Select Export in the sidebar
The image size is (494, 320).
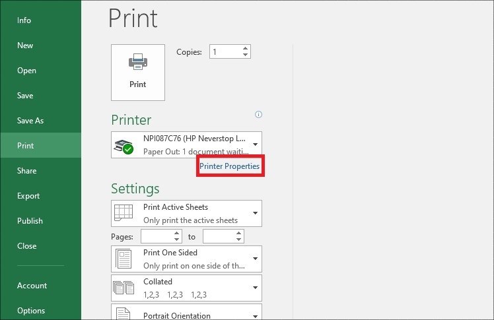pos(28,196)
